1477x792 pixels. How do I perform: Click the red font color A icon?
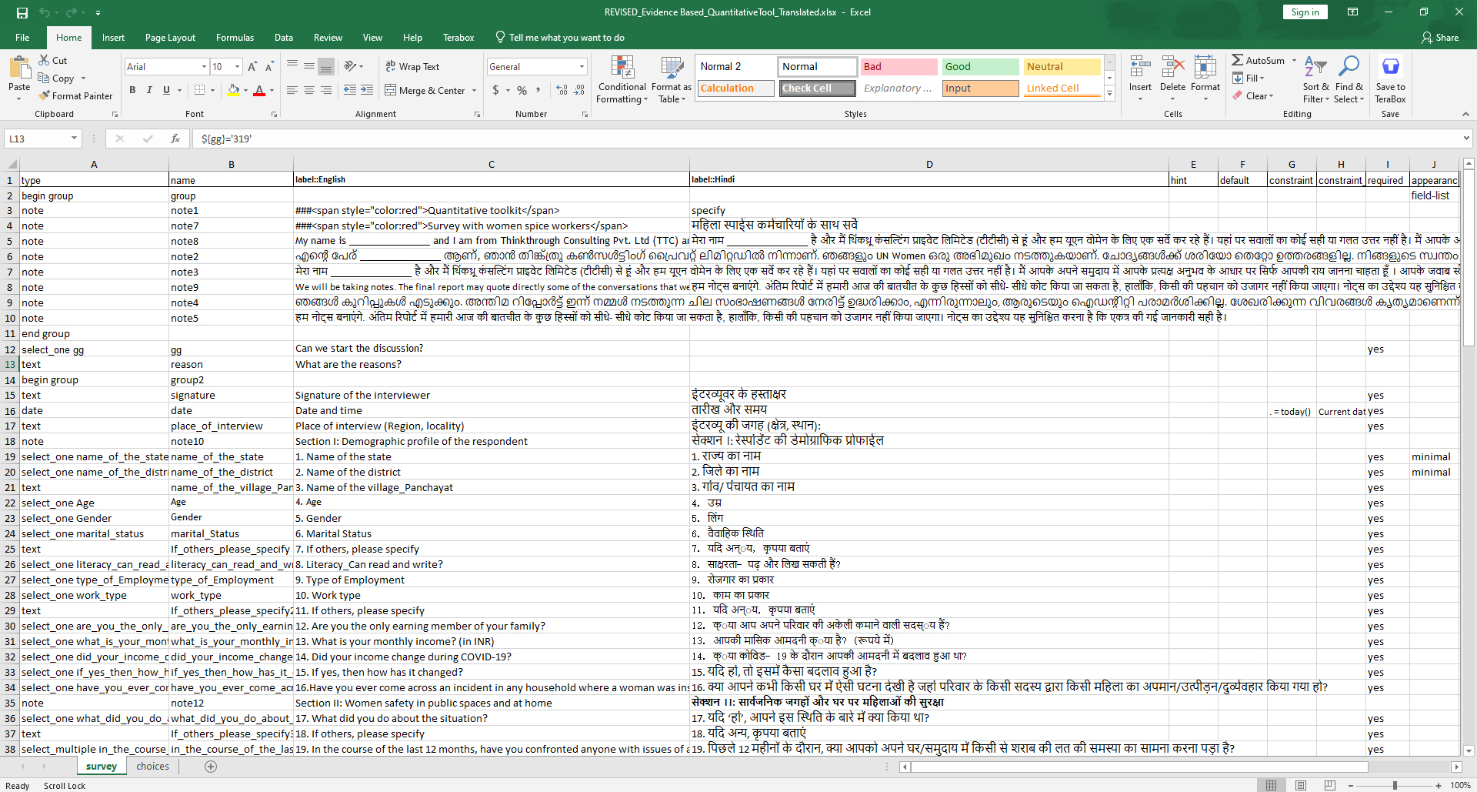(x=259, y=90)
